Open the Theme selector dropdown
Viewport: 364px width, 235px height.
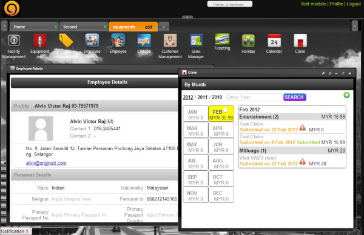coord(229,4)
